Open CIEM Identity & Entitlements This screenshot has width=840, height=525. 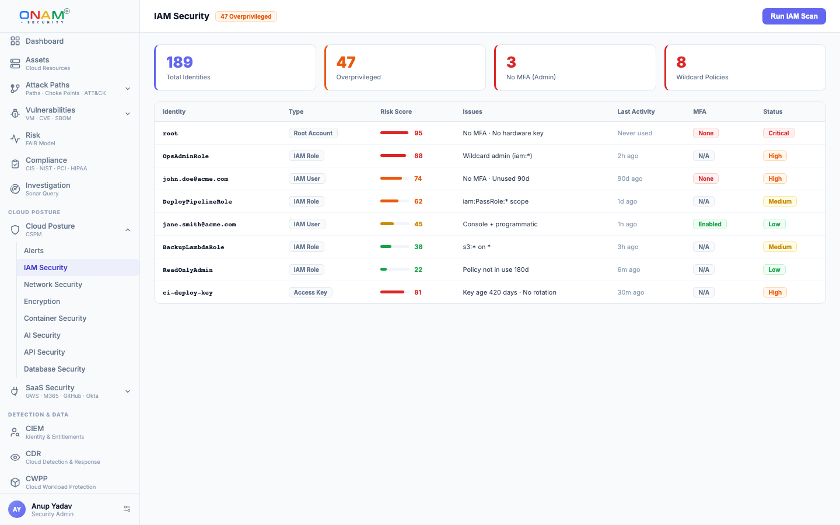pos(70,432)
